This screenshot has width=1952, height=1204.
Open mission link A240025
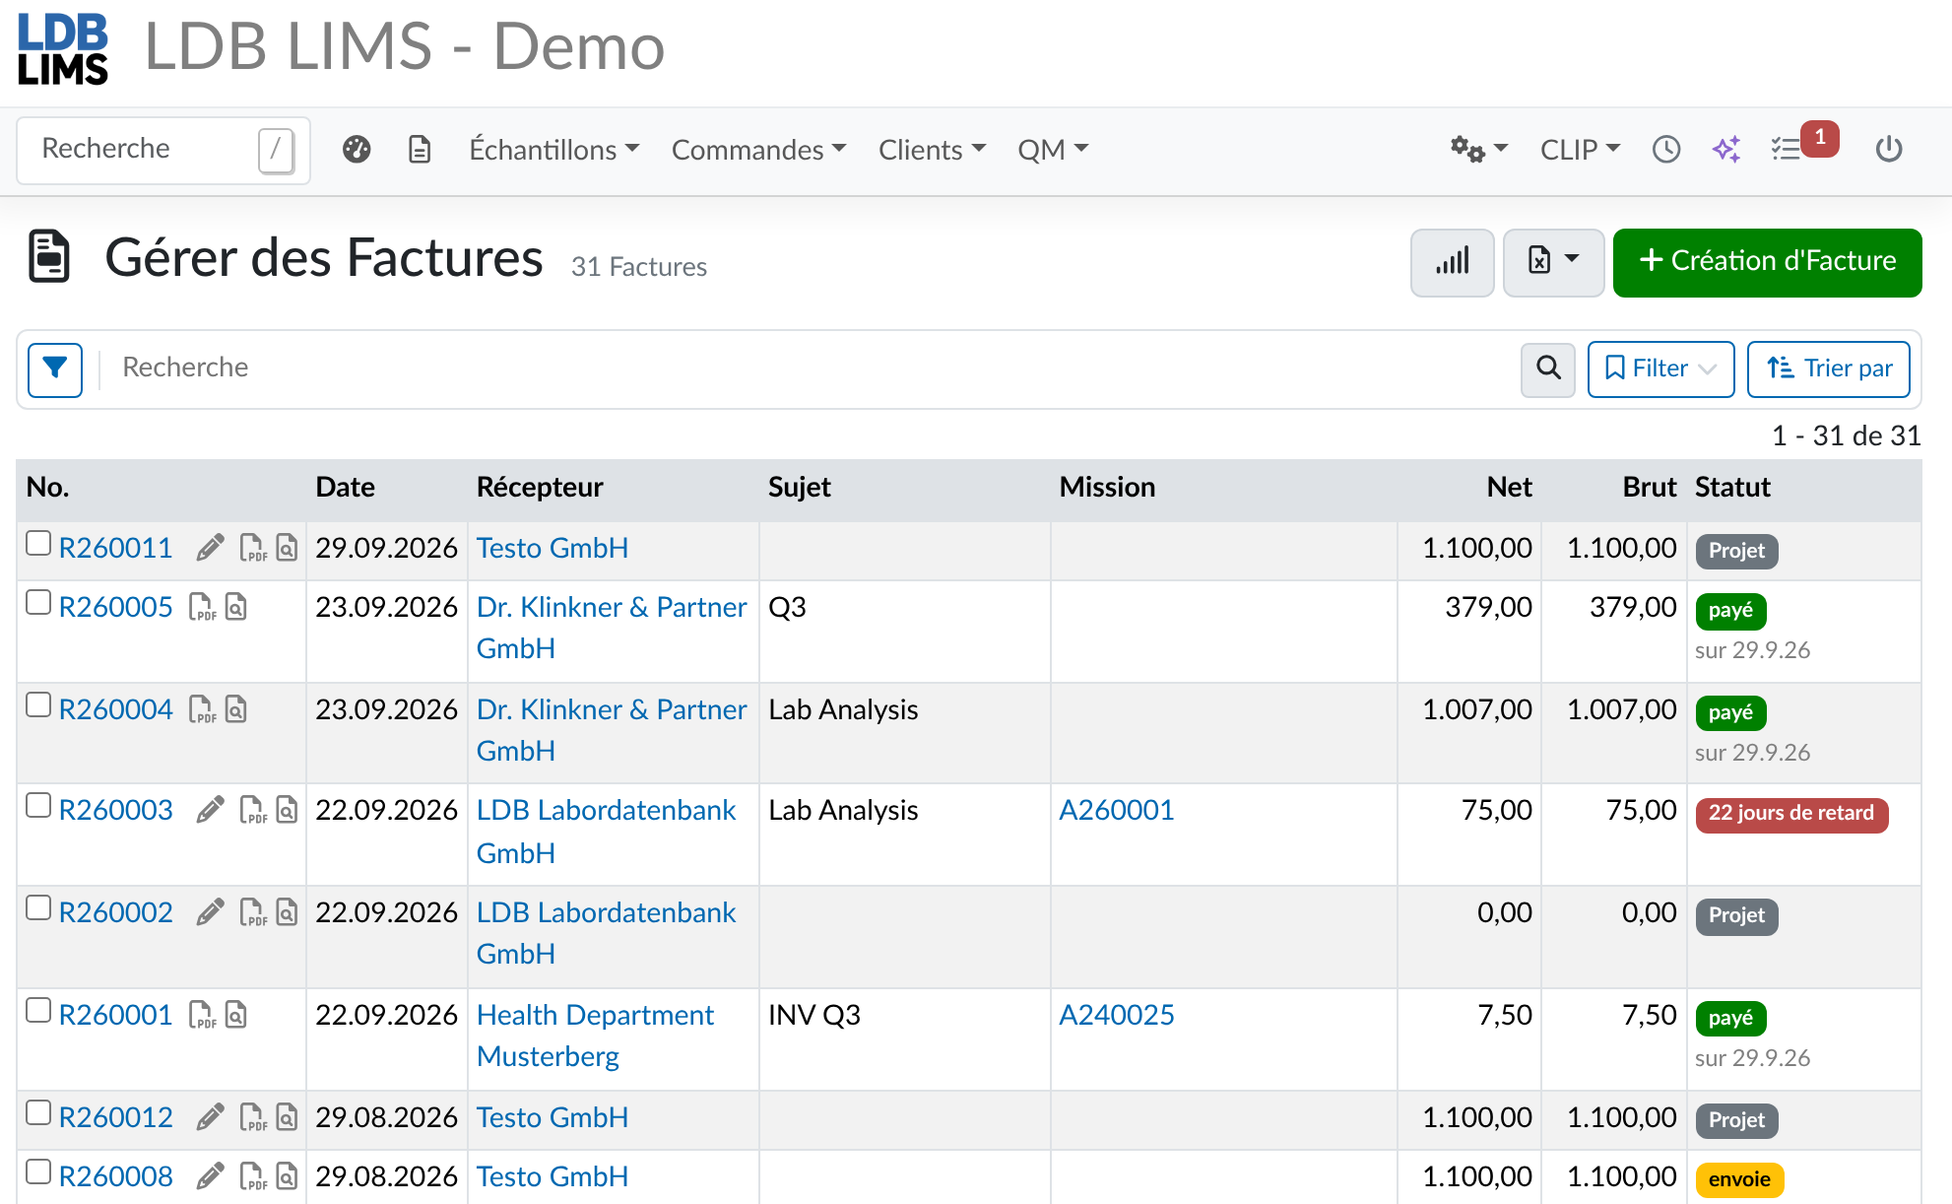[1117, 1015]
